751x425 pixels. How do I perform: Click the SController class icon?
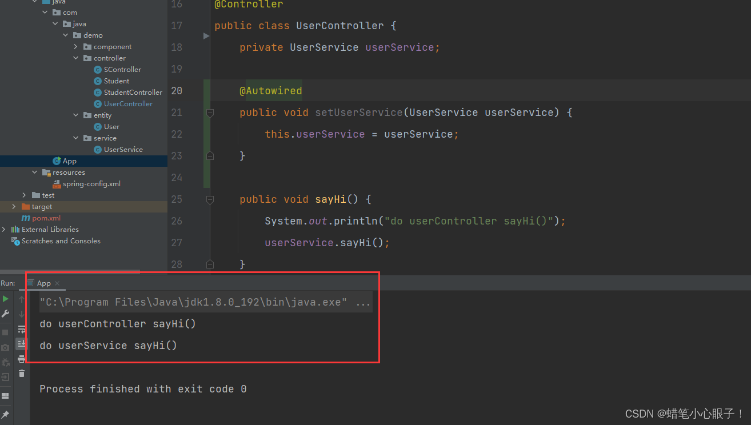pyautogui.click(x=98, y=70)
